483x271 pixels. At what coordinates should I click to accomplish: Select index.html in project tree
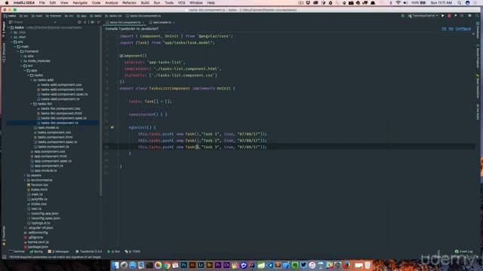click(x=37, y=190)
